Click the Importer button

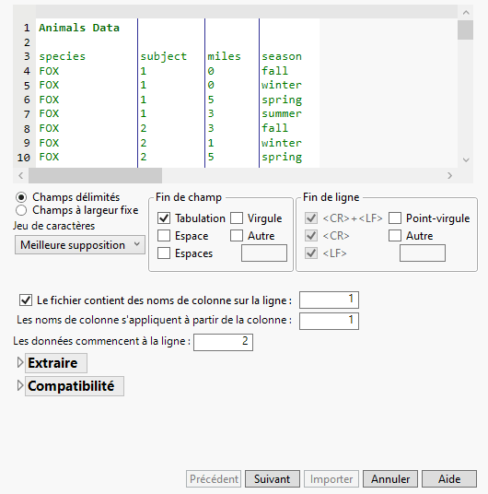tap(331, 479)
